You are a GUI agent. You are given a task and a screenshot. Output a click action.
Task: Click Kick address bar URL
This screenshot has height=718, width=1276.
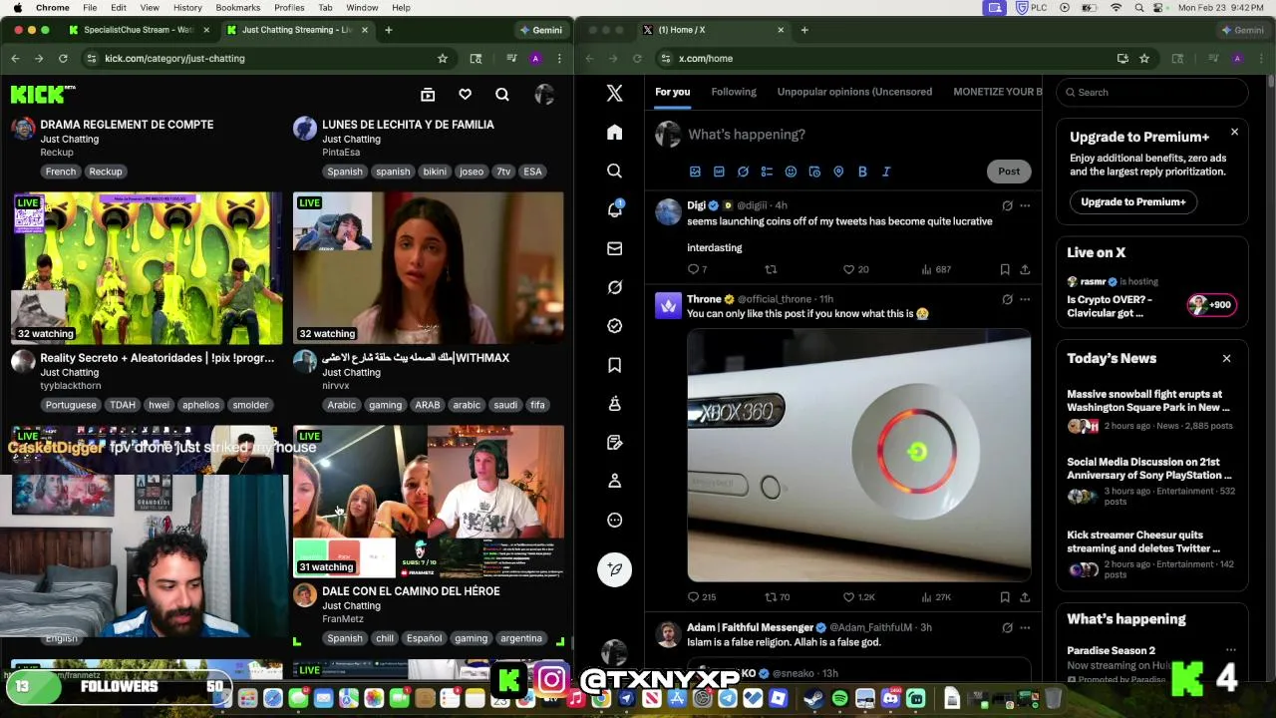(174, 59)
